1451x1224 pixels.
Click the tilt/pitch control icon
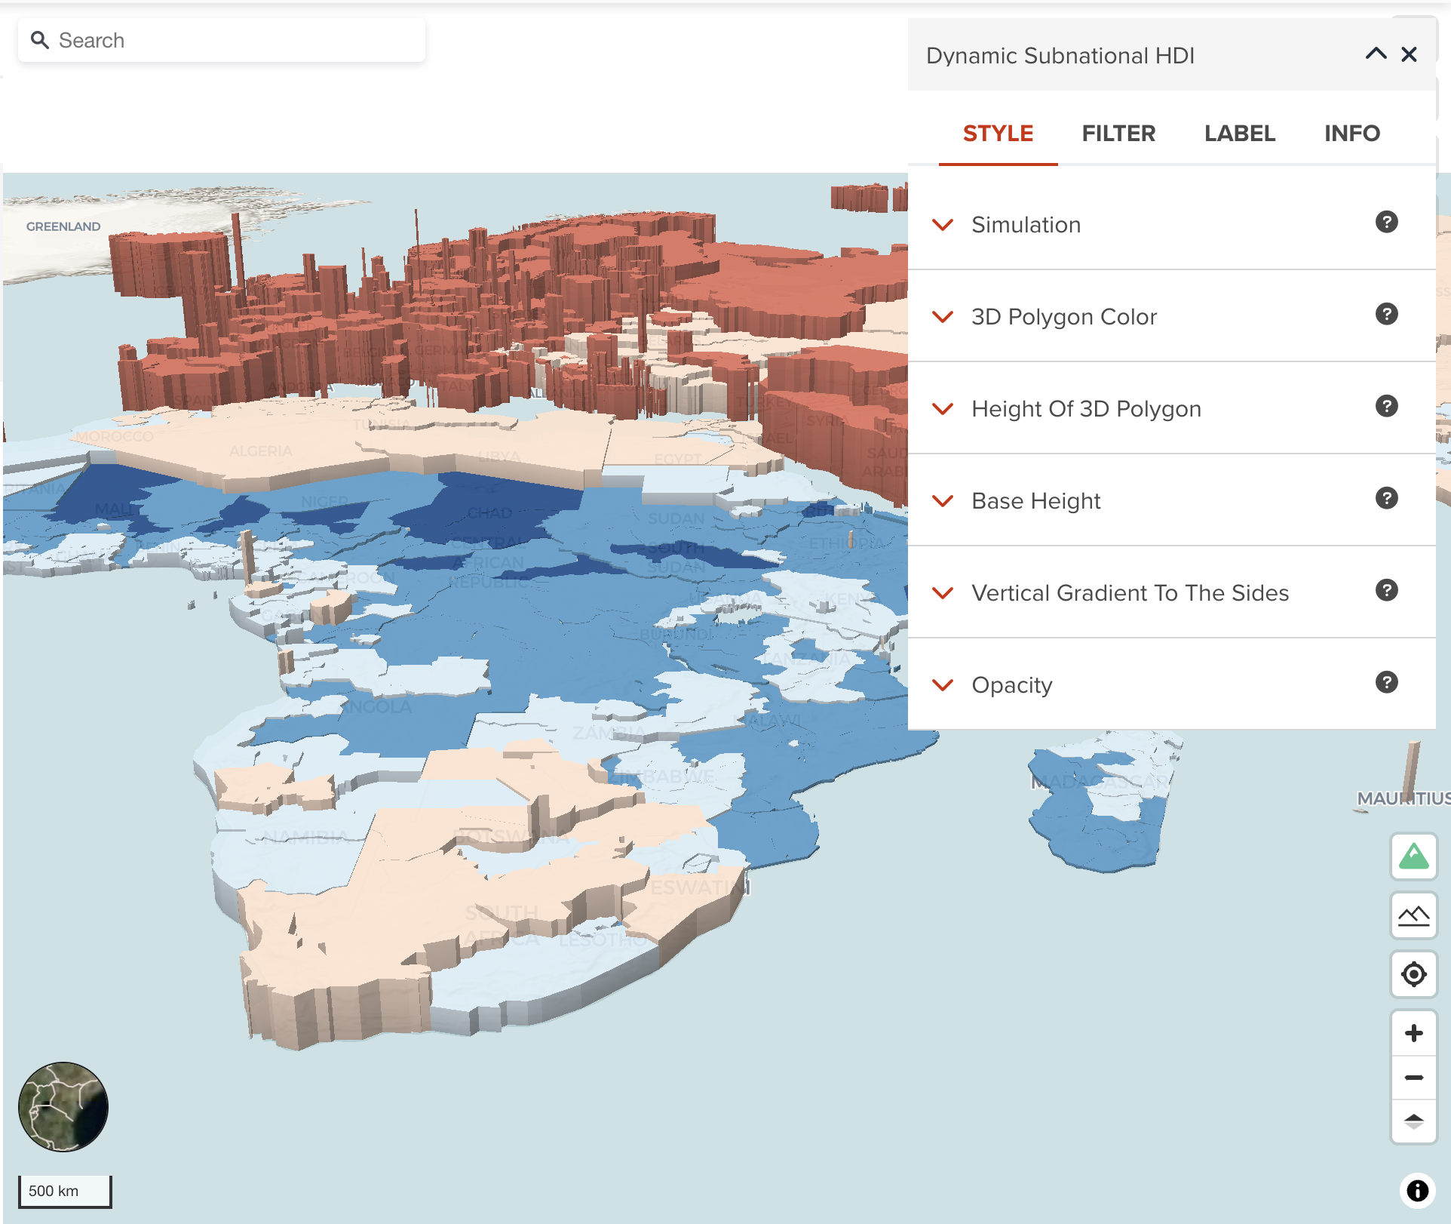click(x=1415, y=1122)
